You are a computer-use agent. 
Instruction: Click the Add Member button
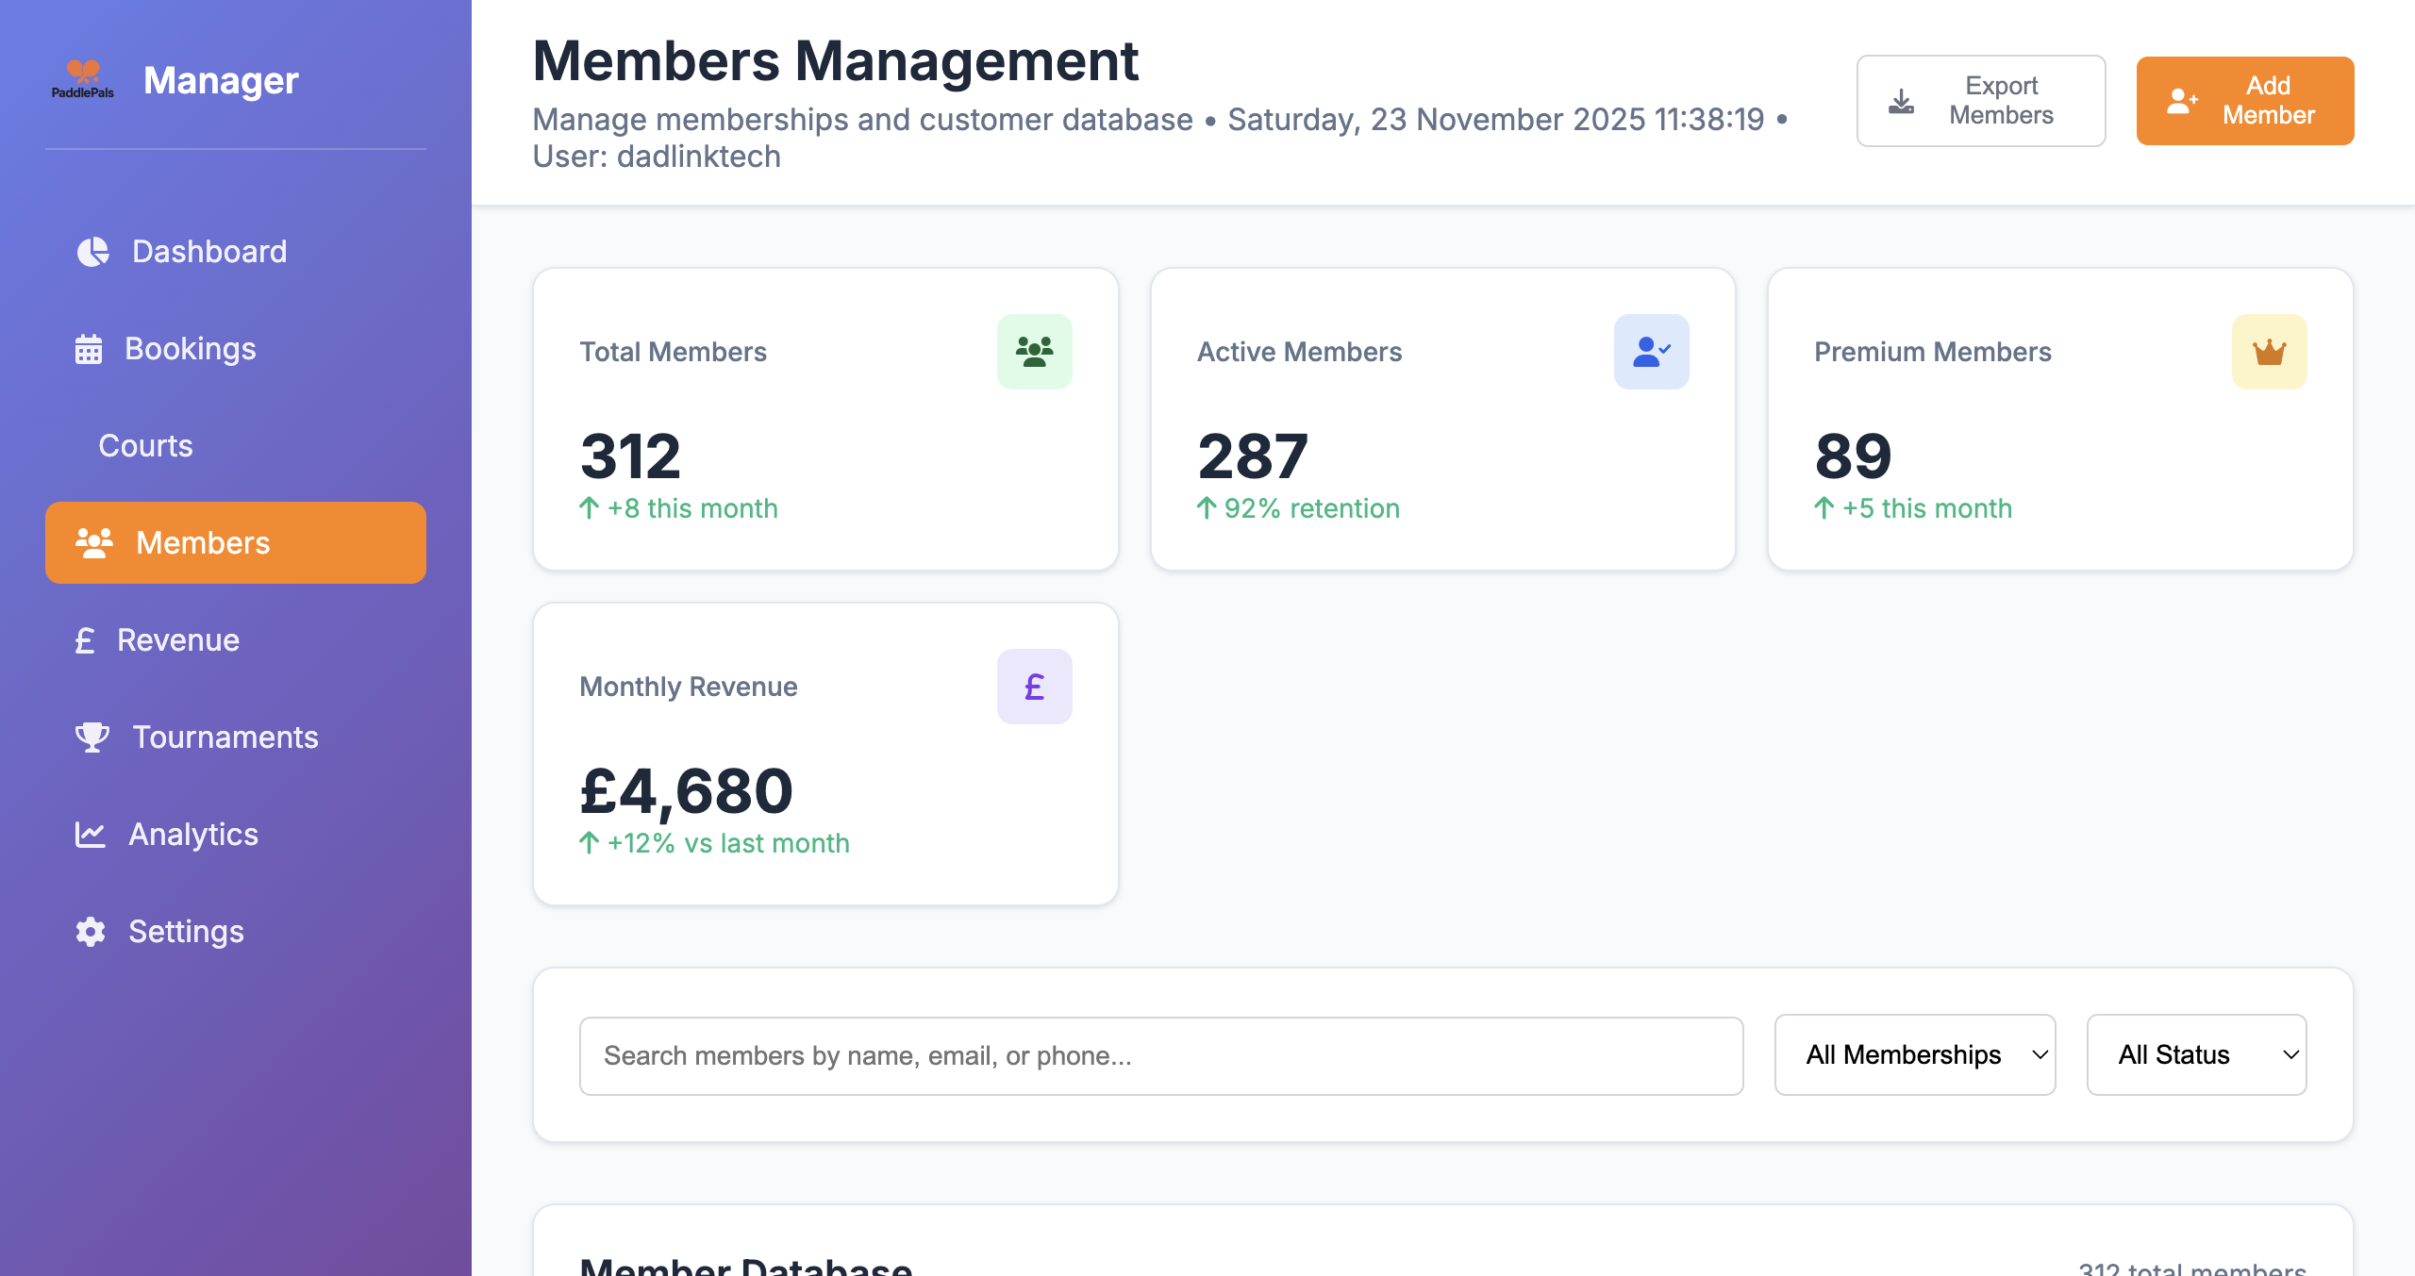click(2245, 101)
